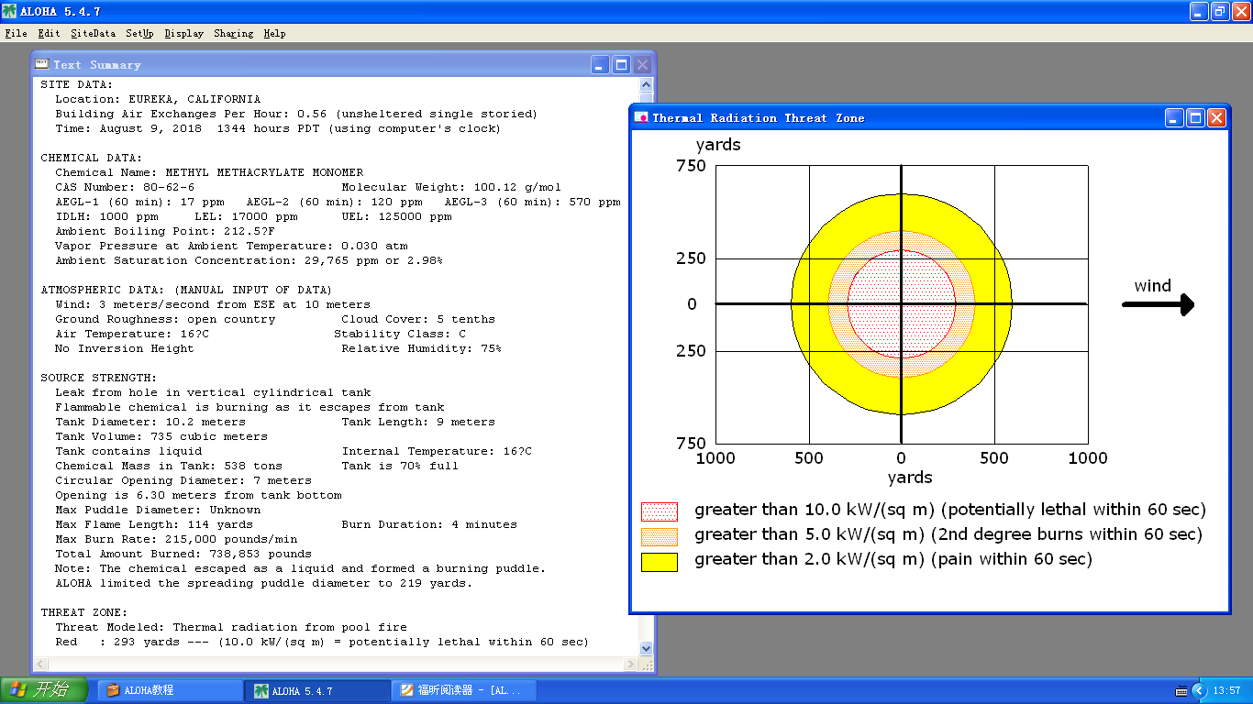Image resolution: width=1253 pixels, height=704 pixels.
Task: Click the ALOHA palm tree title bar icon
Action: (x=9, y=11)
